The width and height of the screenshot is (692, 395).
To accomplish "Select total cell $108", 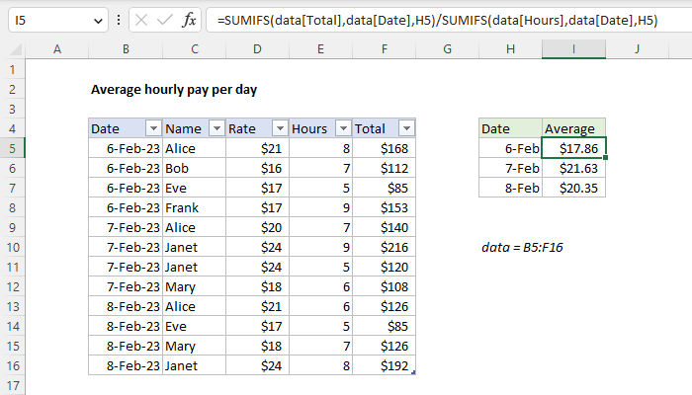I will (384, 287).
